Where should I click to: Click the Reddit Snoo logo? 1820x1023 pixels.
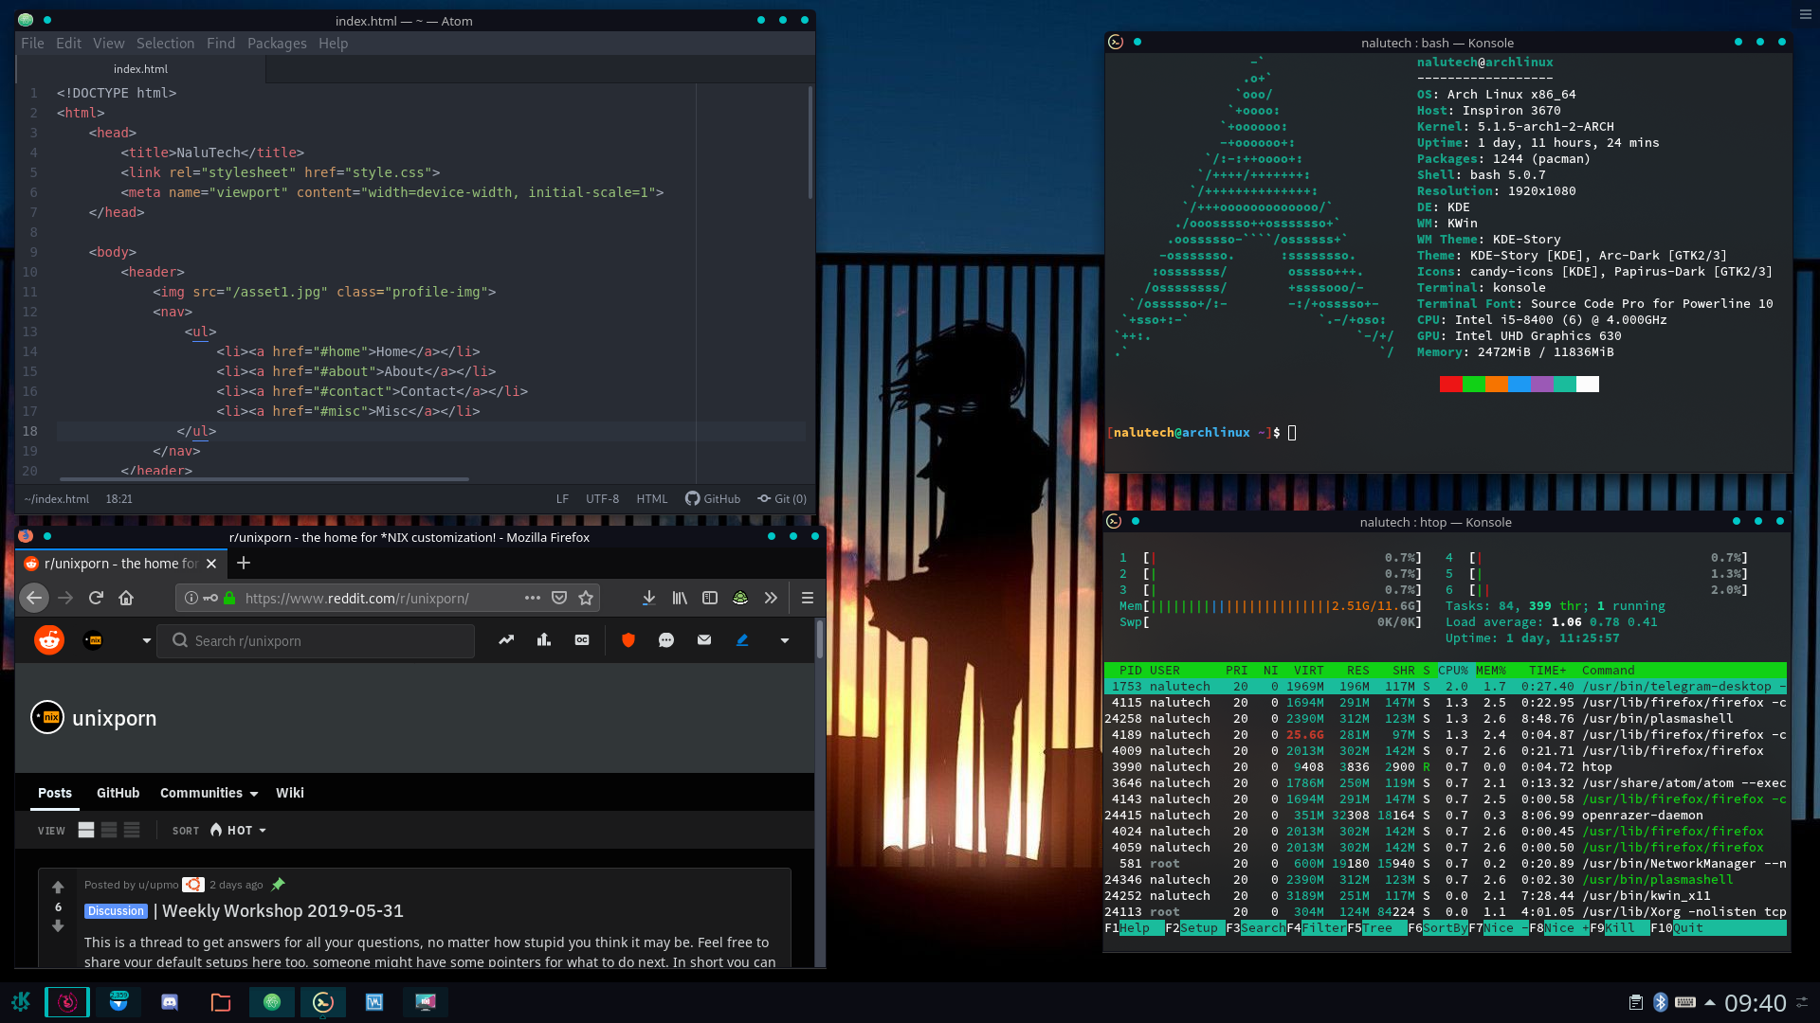tap(49, 640)
